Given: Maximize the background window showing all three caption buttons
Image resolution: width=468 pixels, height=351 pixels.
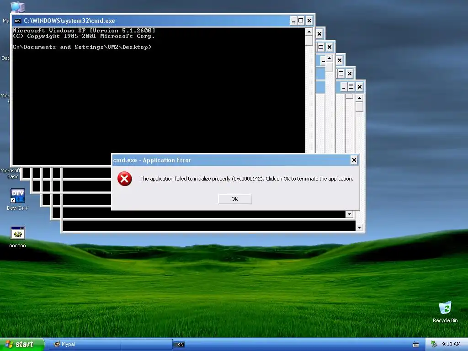Looking at the screenshot, I should coord(351,87).
